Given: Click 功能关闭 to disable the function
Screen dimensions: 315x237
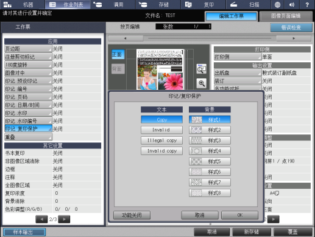Looking at the screenshot, I should [132, 215].
